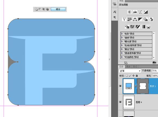Select the 形状 1 vector mask thumbnail
The width and height of the screenshot is (158, 117).
[143, 86]
